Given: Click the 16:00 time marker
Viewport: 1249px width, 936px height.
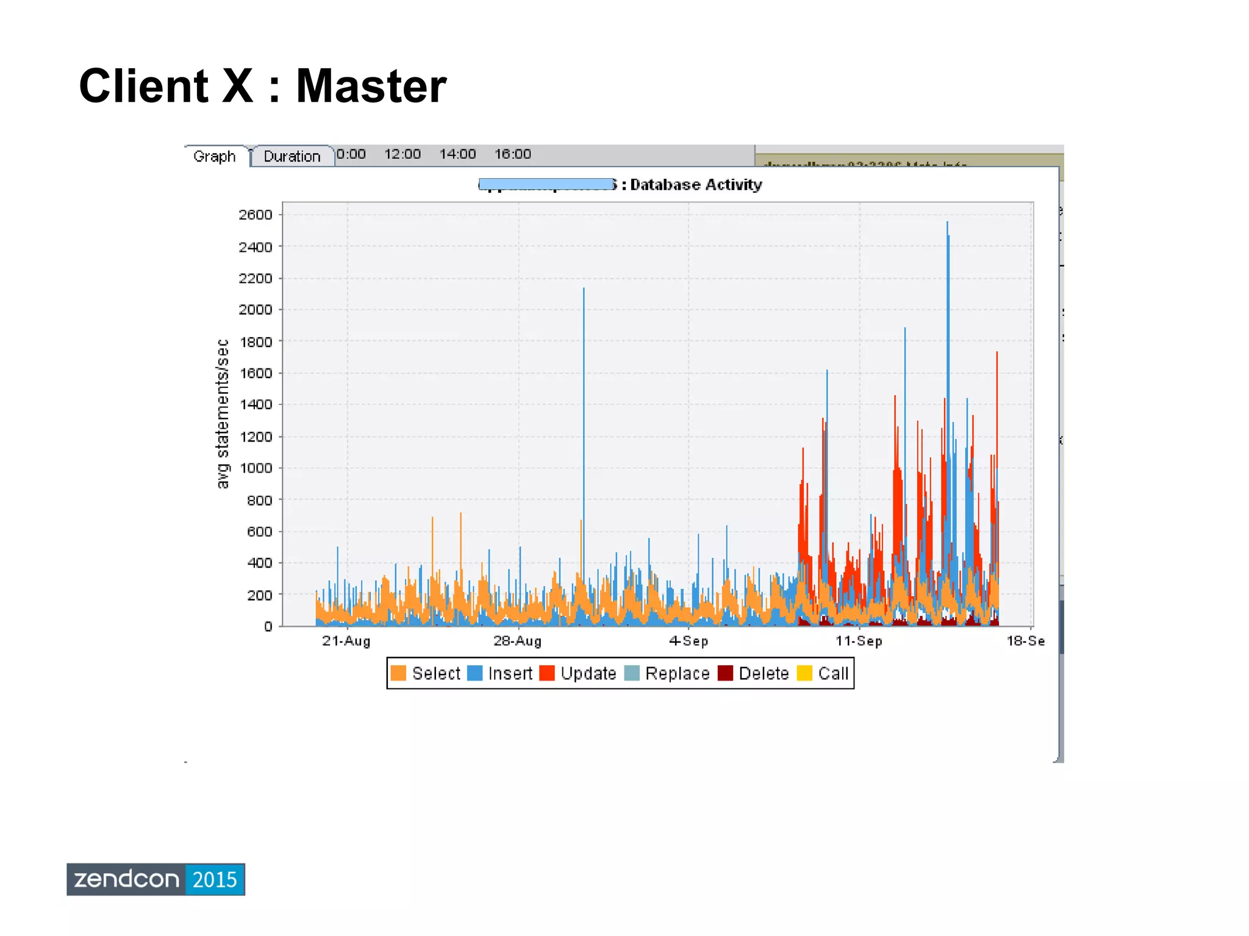Looking at the screenshot, I should click(513, 154).
